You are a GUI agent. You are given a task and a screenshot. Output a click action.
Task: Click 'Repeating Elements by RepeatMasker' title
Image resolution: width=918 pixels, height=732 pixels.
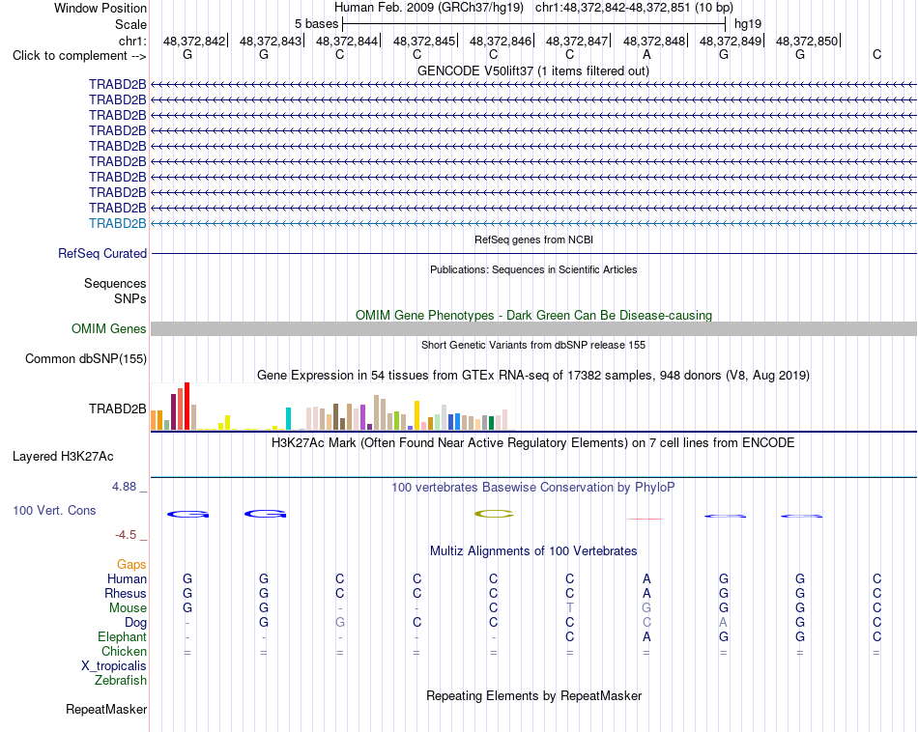(x=534, y=695)
